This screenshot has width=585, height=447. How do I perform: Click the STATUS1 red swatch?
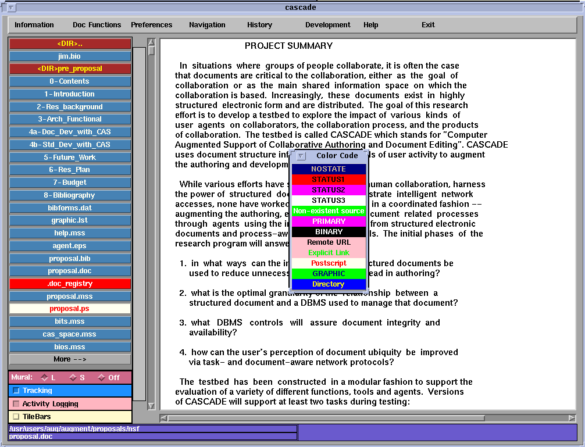pyautogui.click(x=329, y=179)
